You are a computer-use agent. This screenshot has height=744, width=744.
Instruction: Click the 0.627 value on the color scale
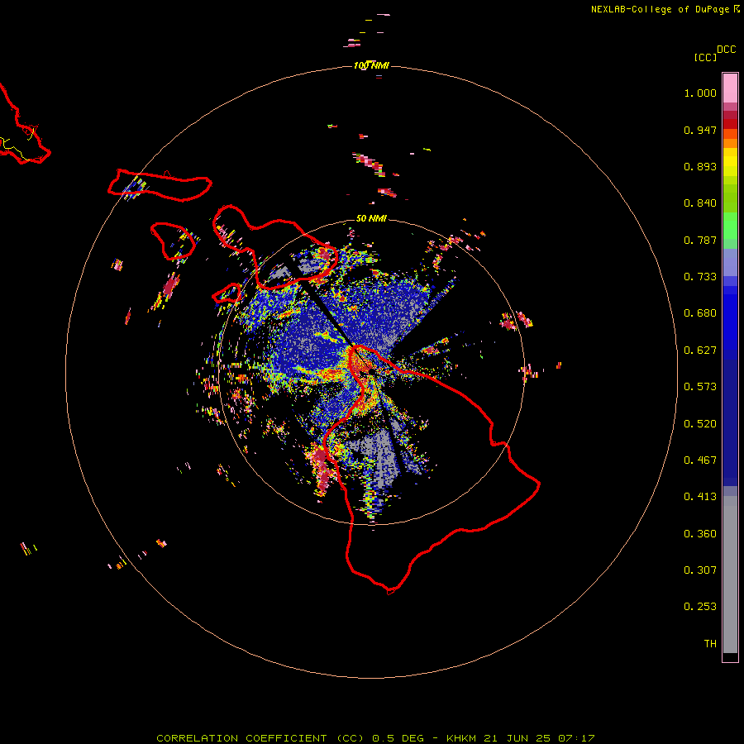coord(700,351)
